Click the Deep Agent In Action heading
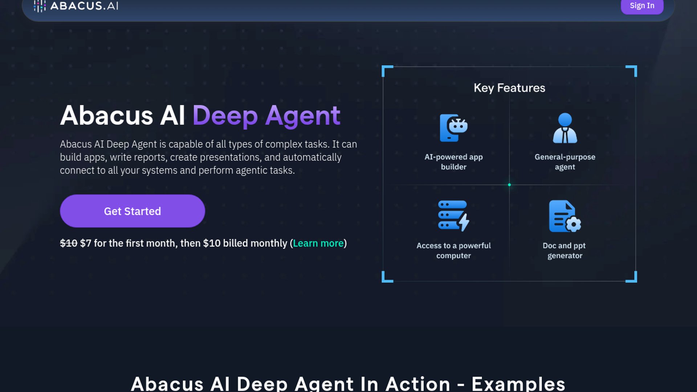697x392 pixels. (x=348, y=383)
